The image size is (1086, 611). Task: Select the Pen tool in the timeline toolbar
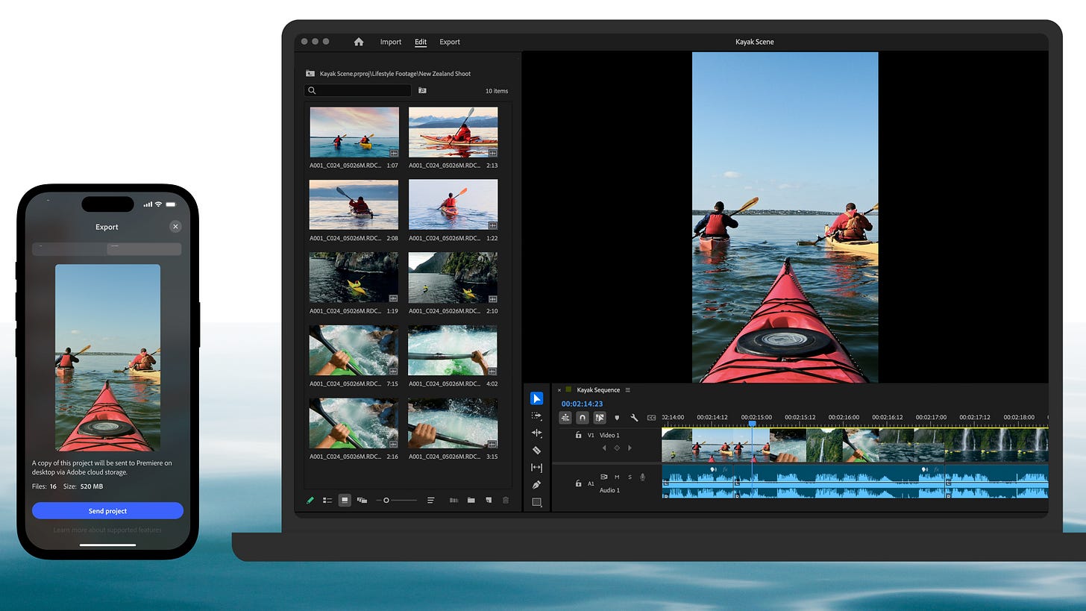point(537,484)
